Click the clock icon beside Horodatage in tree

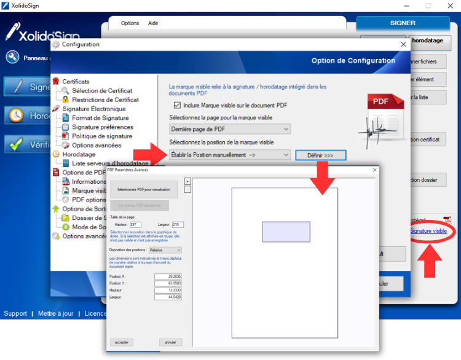click(x=56, y=154)
